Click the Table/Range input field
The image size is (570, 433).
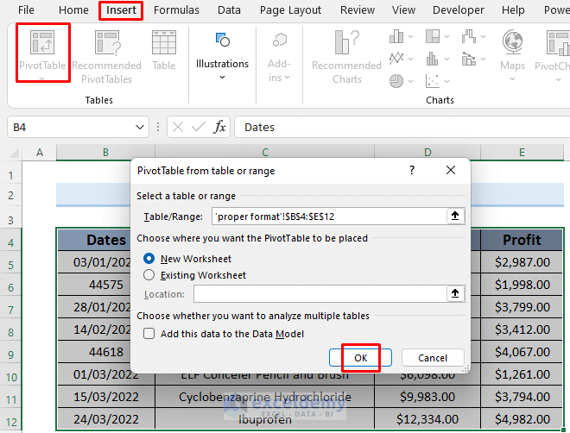[x=326, y=216]
